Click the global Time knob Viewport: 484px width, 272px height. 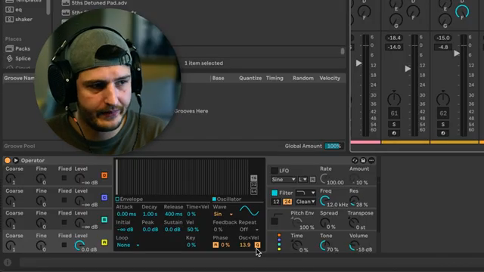tap(296, 245)
